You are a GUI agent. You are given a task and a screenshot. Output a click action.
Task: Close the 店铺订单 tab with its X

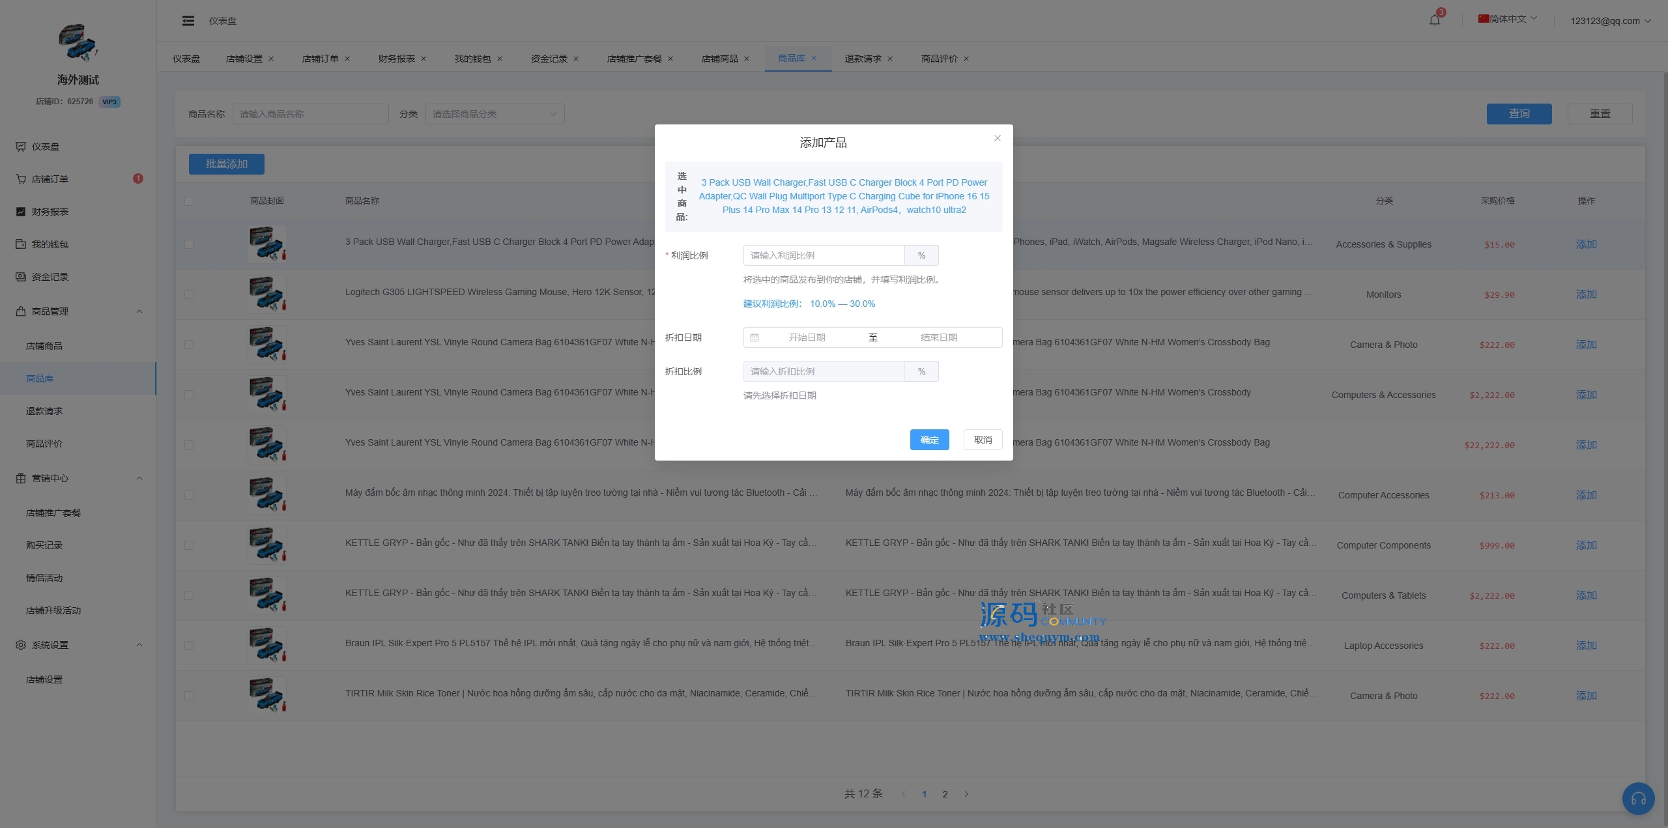coord(347,59)
